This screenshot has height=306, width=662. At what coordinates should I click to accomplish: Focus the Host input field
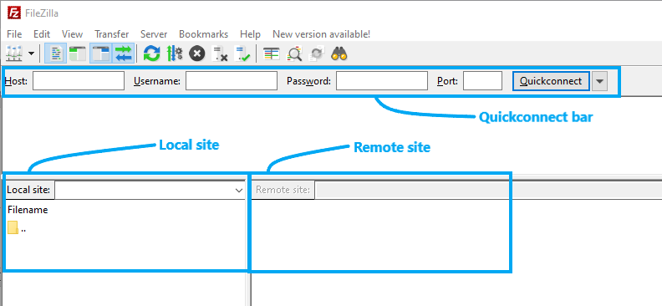point(79,80)
